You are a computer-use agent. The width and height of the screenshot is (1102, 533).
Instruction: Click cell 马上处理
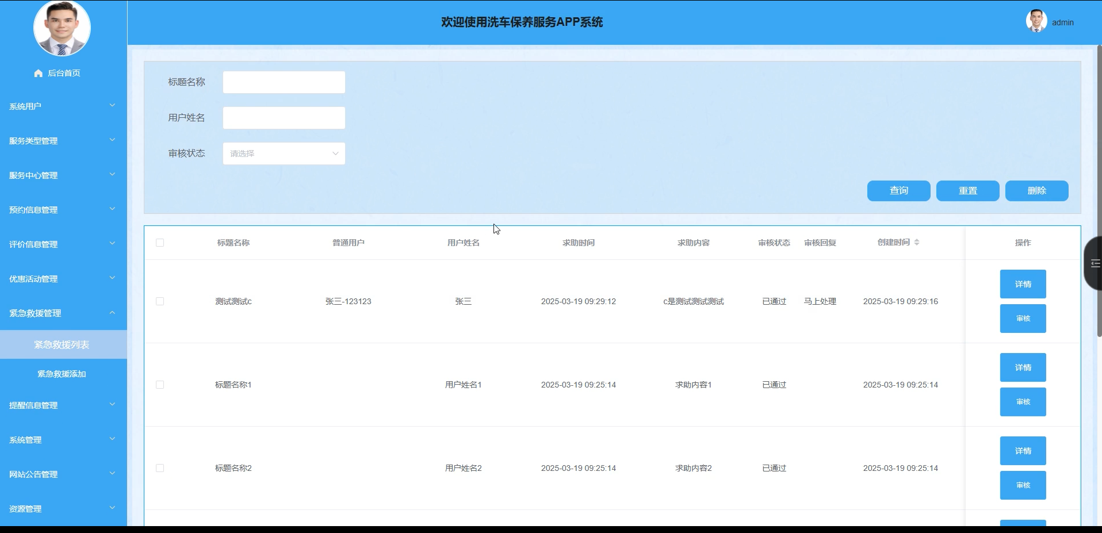[x=820, y=301]
